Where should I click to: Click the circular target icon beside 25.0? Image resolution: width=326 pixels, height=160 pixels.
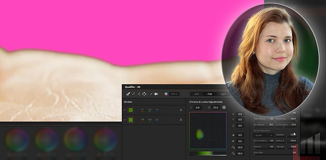click(224, 108)
